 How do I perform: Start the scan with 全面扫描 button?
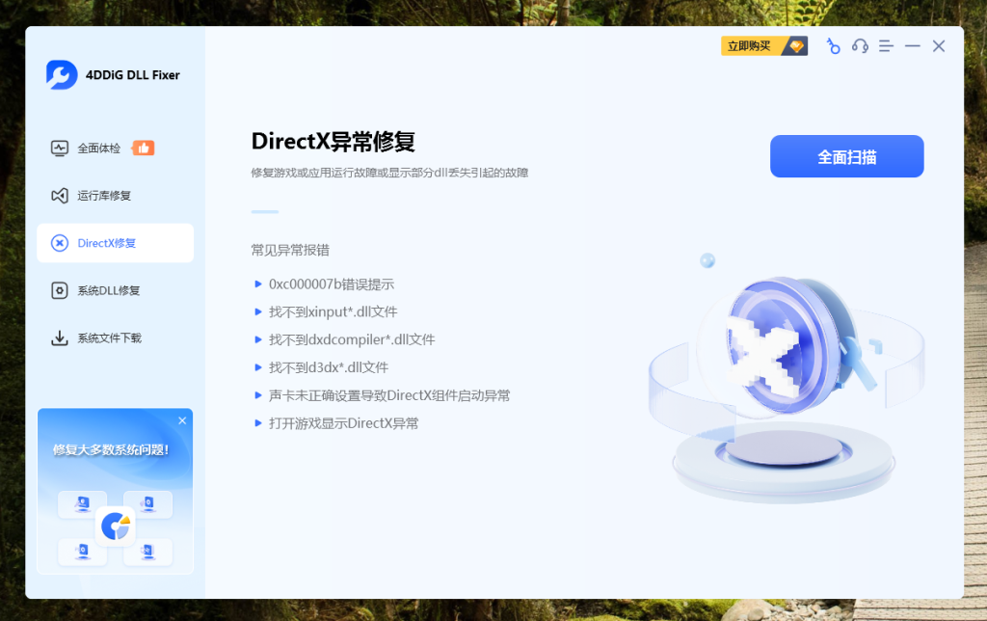(x=846, y=156)
